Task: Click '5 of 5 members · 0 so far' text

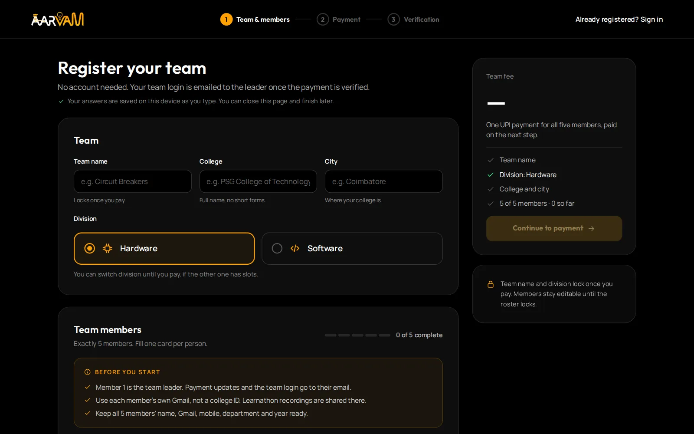Action: click(537, 204)
